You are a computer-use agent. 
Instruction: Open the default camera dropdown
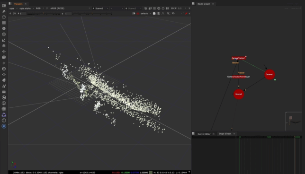click(x=146, y=13)
